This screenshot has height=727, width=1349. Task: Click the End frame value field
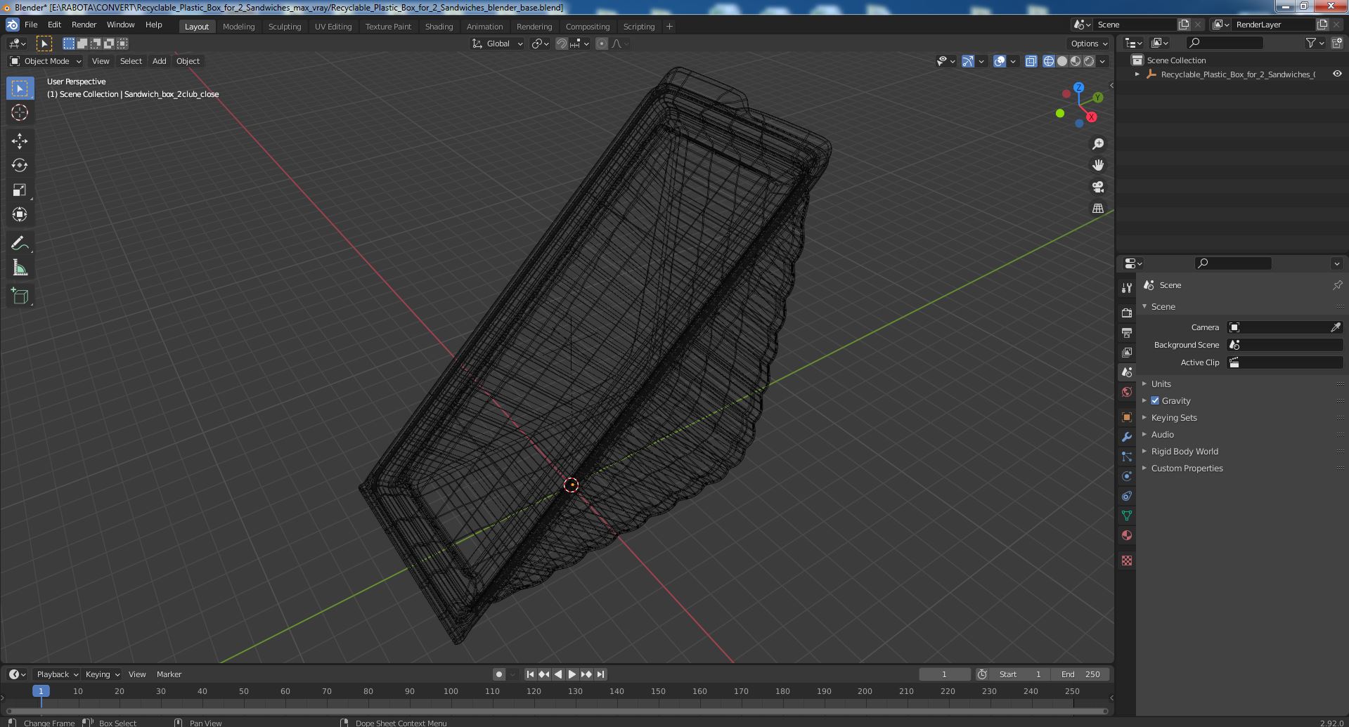pos(1080,674)
